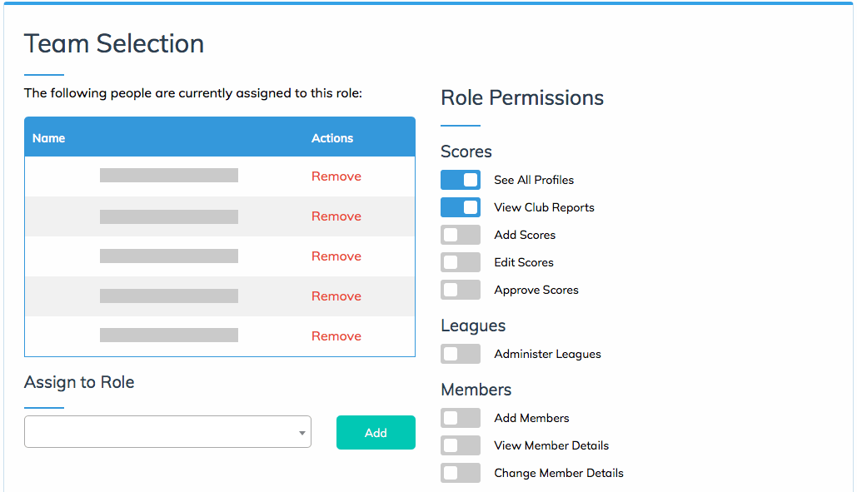The height and width of the screenshot is (492, 857).
Task: Remove the third person in the table
Action: 336,256
